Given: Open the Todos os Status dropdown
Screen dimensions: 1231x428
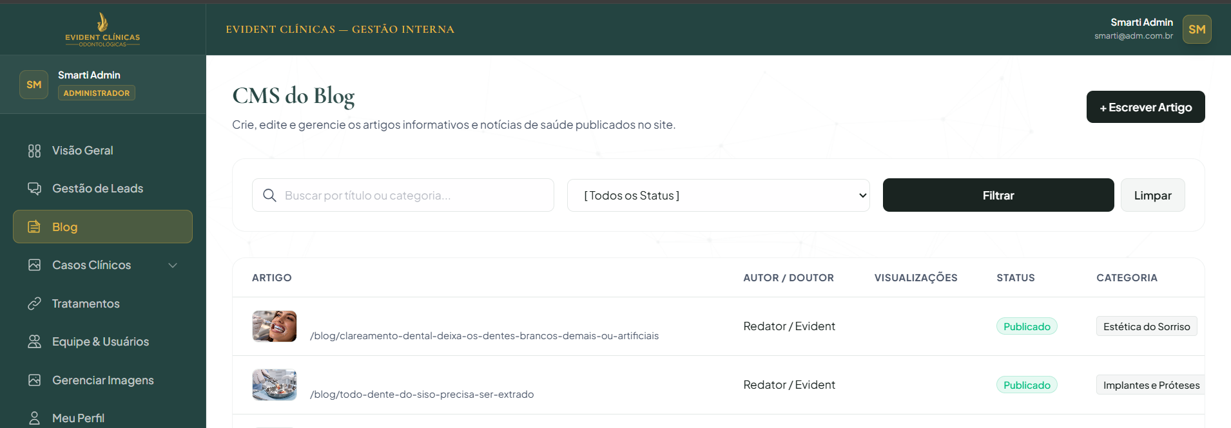Looking at the screenshot, I should click(718, 195).
